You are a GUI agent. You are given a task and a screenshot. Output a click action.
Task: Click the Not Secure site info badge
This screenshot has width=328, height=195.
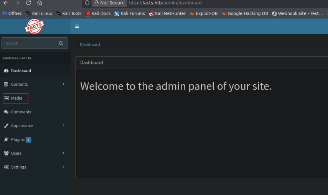[x=109, y=3]
